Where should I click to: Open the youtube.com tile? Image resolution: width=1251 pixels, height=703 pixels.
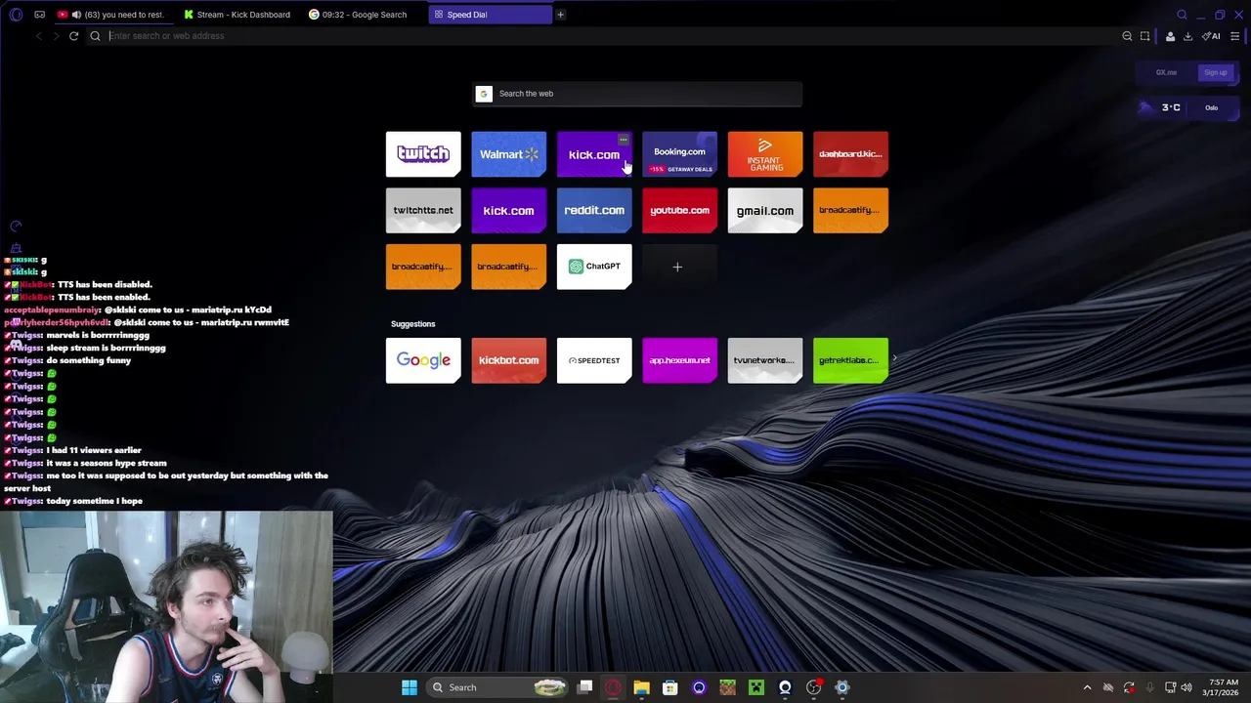[679, 211]
